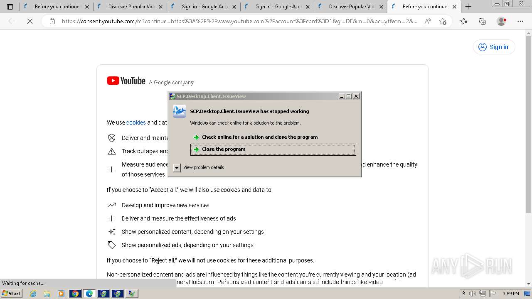The height and width of the screenshot is (299, 532).
Task: Add this page to favorites star icon
Action: click(443, 21)
